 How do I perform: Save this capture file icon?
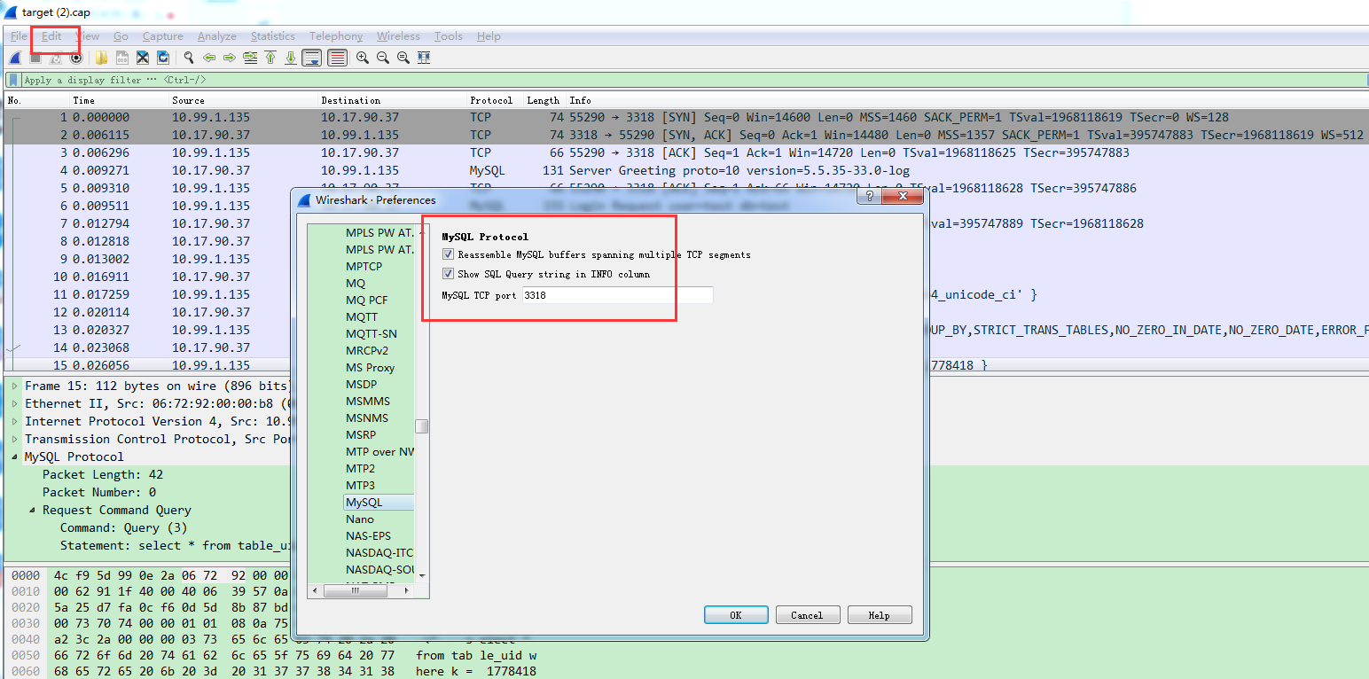pyautogui.click(x=122, y=58)
